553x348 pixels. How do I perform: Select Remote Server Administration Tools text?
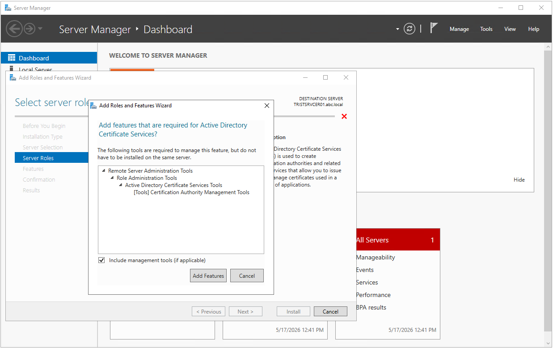151,171
